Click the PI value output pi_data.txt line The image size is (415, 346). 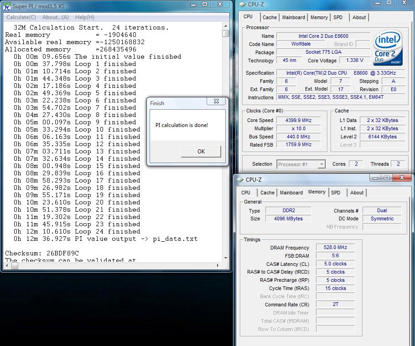106,239
